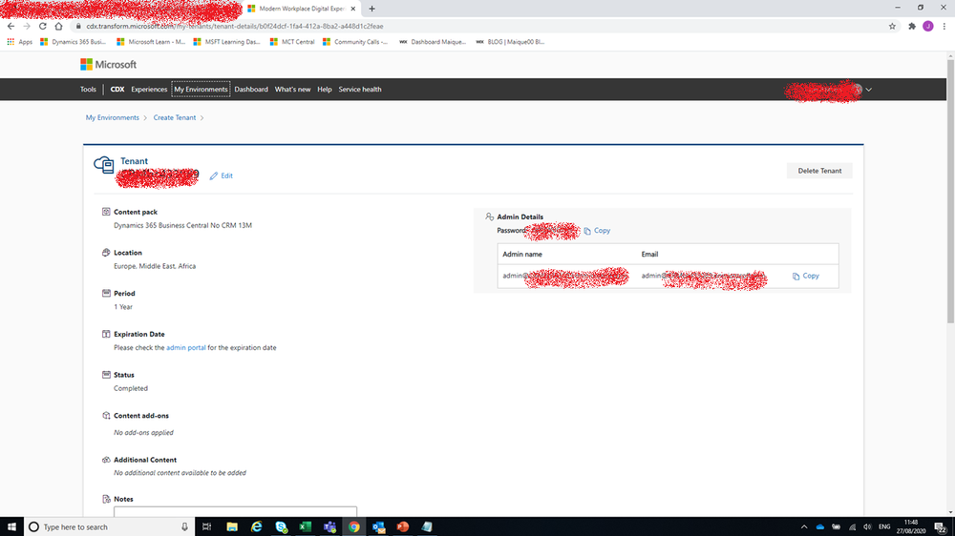Click the browser back arrow

pyautogui.click(x=11, y=26)
